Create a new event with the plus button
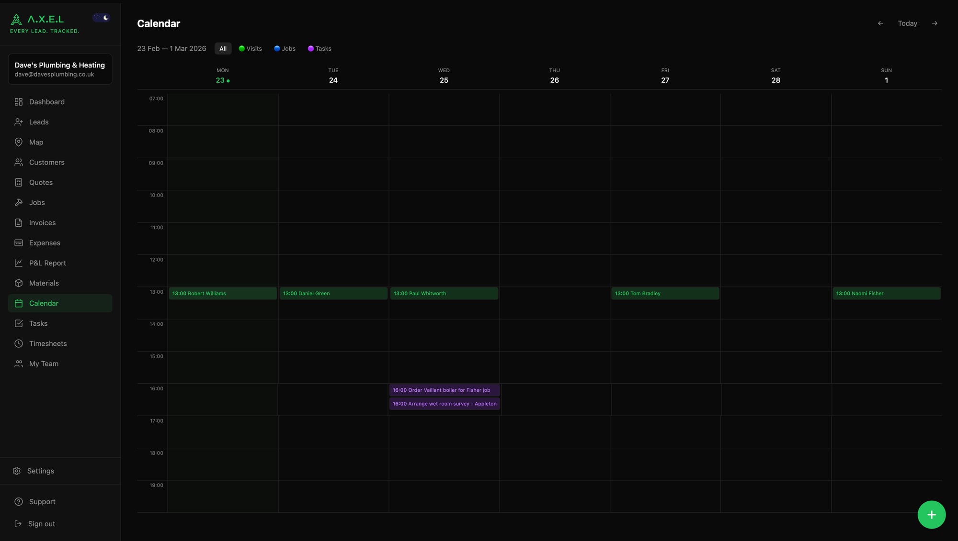This screenshot has width=958, height=541. (932, 514)
